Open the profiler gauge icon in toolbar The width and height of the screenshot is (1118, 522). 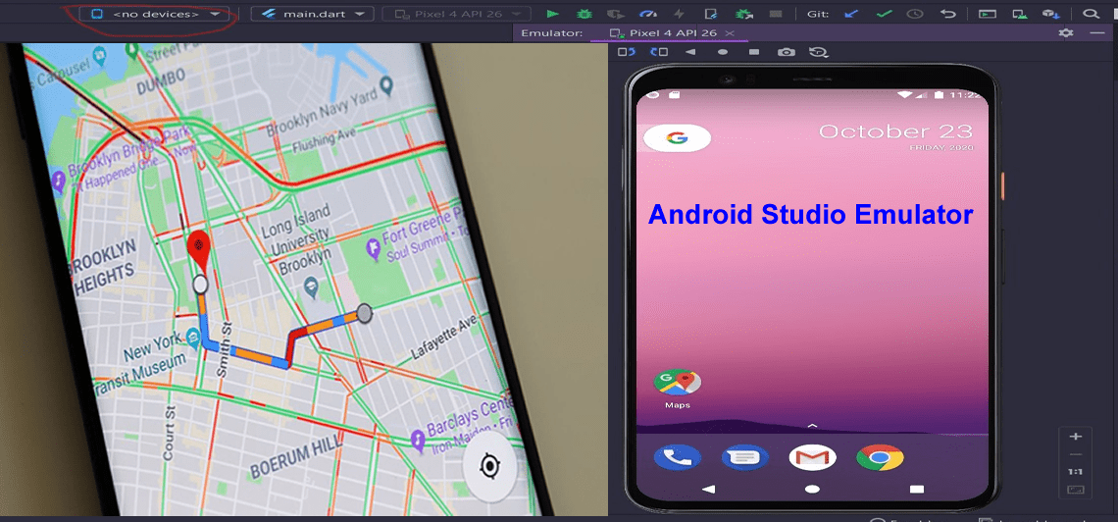tap(647, 15)
